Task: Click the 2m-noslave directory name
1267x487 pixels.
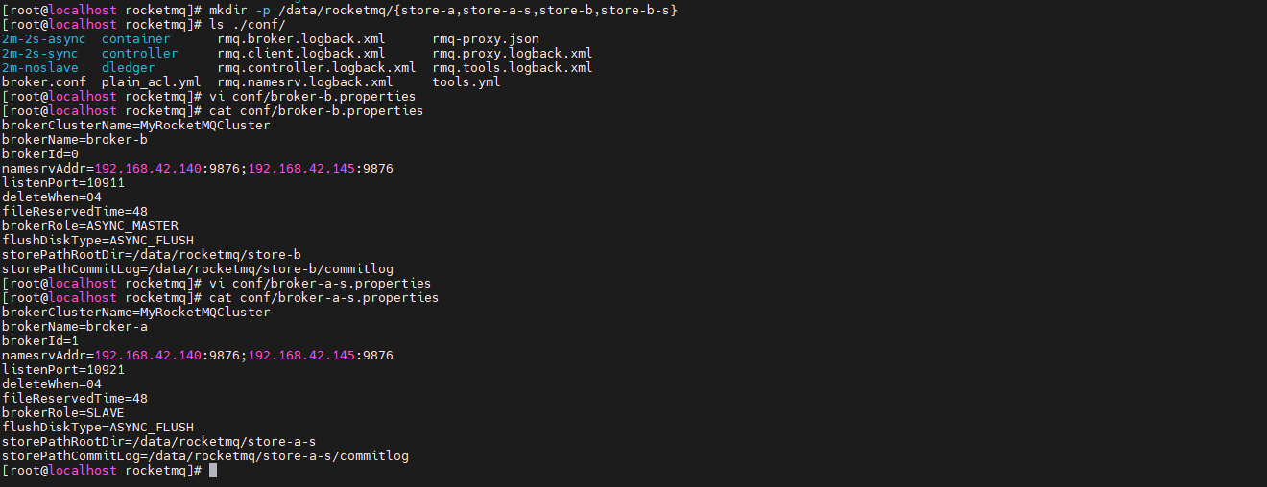Action: click(40, 68)
